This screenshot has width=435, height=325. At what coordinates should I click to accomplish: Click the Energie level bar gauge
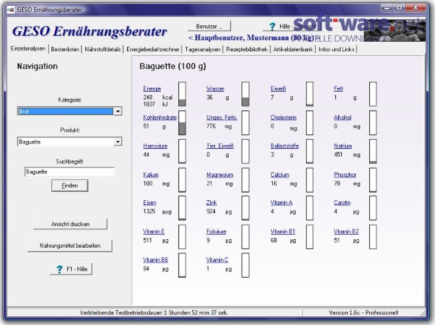pyautogui.click(x=182, y=94)
